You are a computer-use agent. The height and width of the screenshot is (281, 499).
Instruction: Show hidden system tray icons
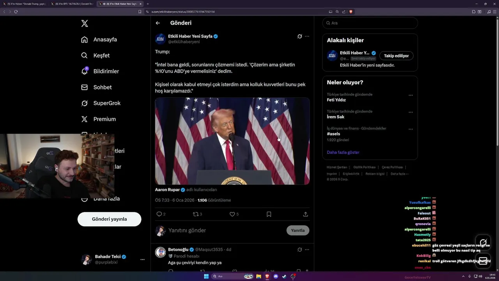[x=464, y=276]
